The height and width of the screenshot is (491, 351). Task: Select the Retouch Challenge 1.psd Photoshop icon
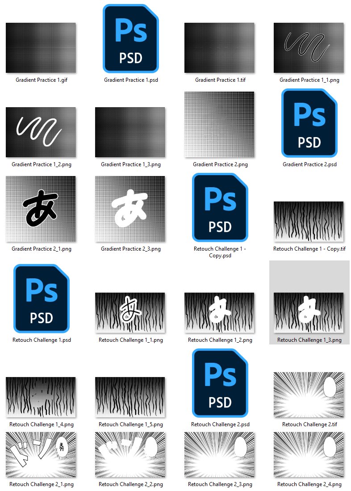pos(42,298)
